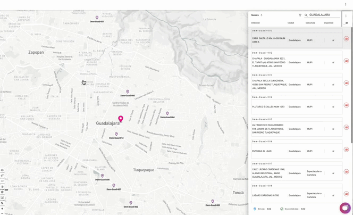Click the red icon for Dem-Guad-001

[x=346, y=39]
